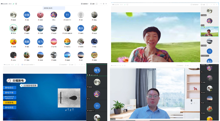The image size is (220, 121).
Task: Open layout dropdown in man's video window
Action: [x=180, y=65]
